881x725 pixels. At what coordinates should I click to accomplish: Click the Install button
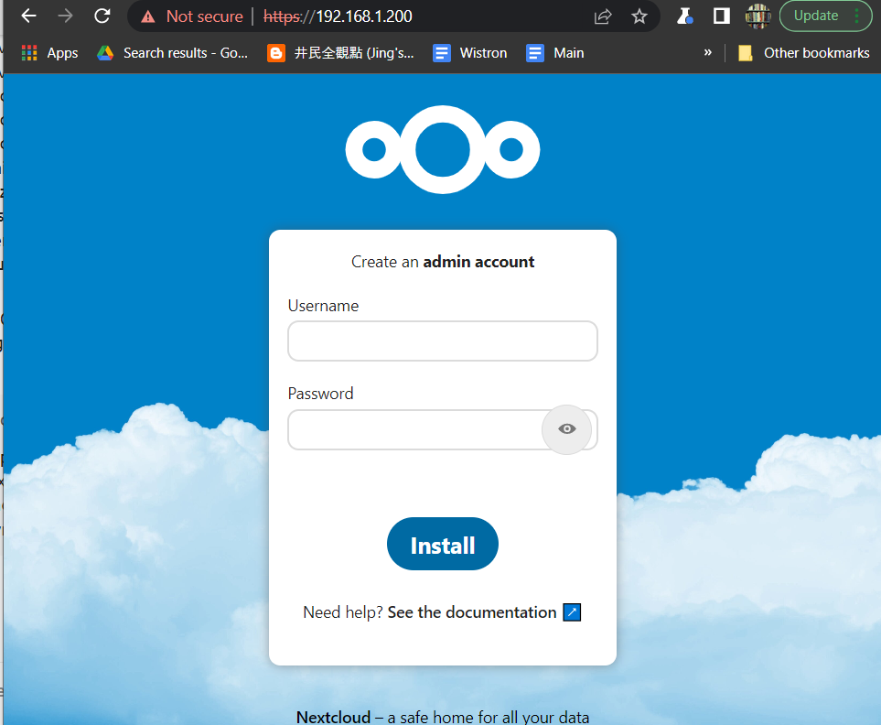pyautogui.click(x=443, y=544)
